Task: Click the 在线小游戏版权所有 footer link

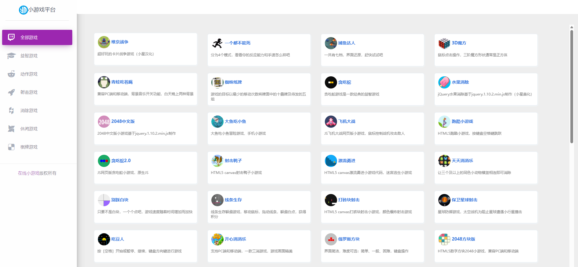Action: pos(37,173)
